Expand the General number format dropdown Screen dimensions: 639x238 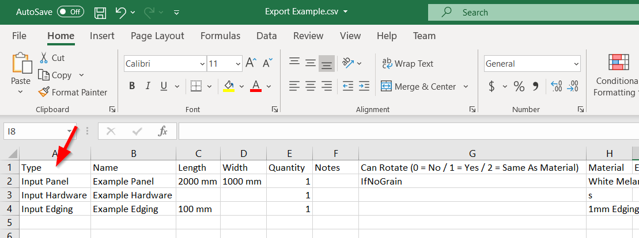pyautogui.click(x=576, y=64)
